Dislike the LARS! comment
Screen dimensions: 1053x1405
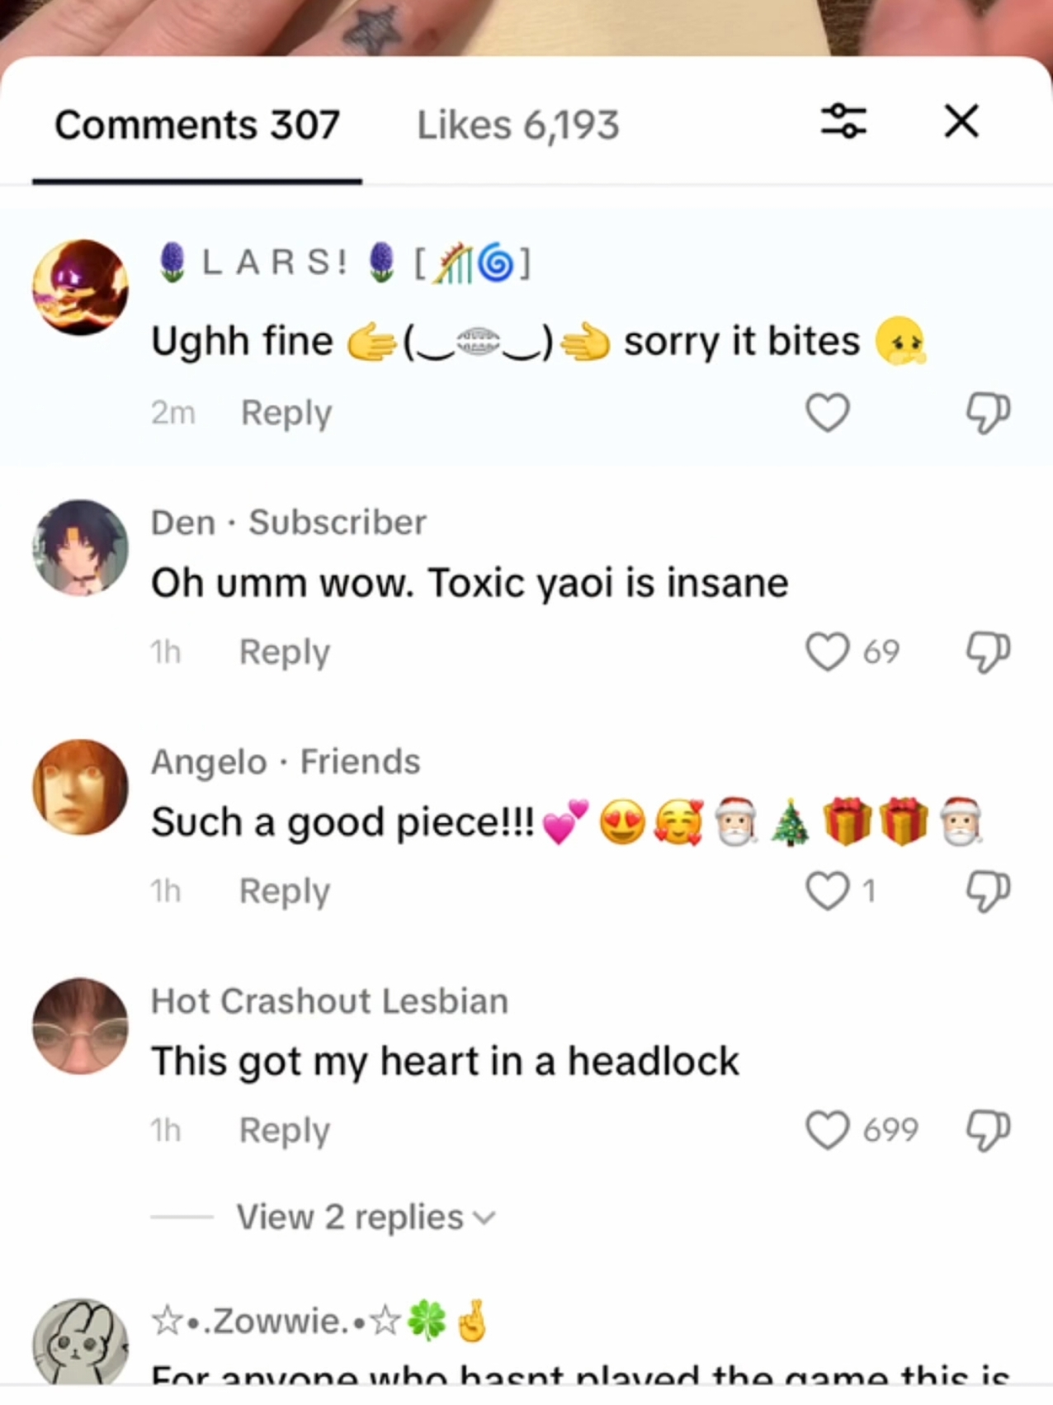point(988,413)
